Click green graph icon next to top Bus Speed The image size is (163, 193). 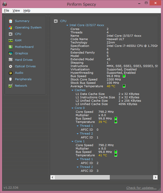pos(124,76)
